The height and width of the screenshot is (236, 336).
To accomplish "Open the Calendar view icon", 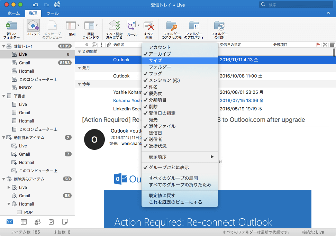I will (24, 222).
